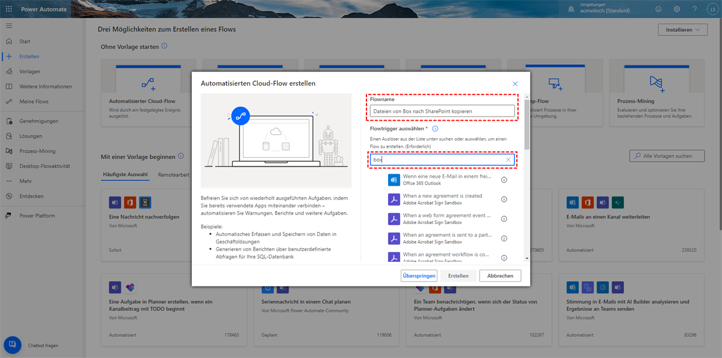
Task: Select the Häufigste Auswahl tab
Action: (x=126, y=175)
